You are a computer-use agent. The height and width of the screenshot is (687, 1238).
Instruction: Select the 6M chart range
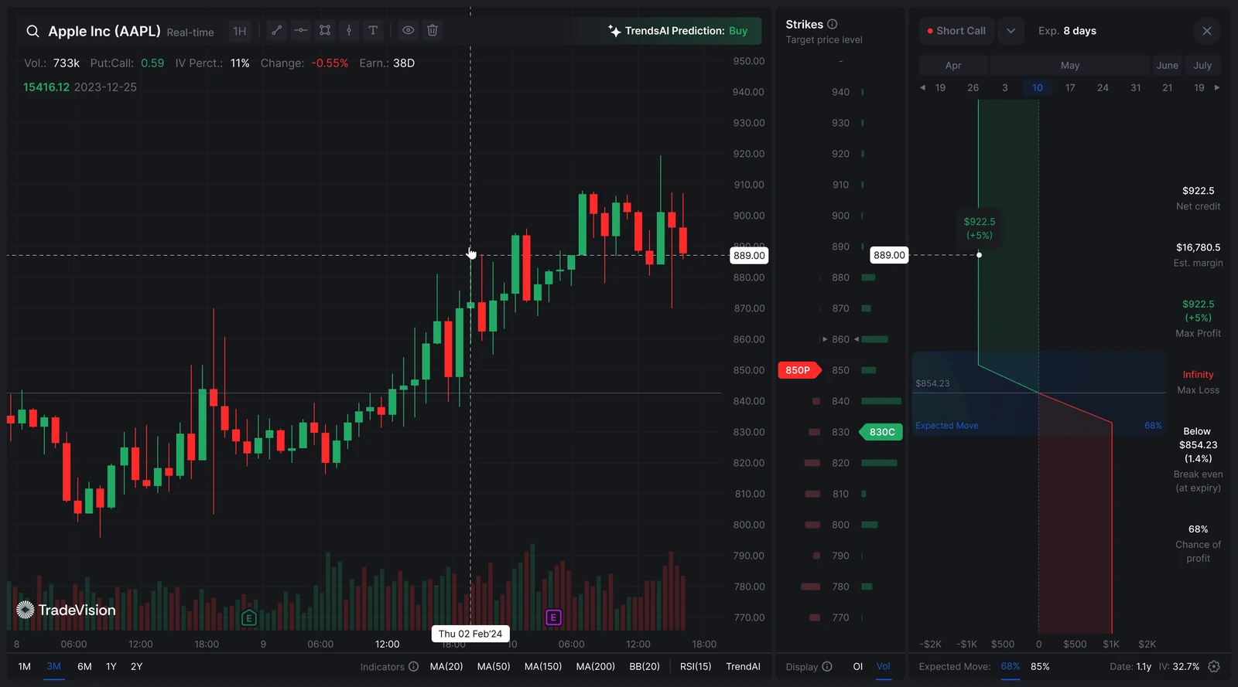[84, 666]
